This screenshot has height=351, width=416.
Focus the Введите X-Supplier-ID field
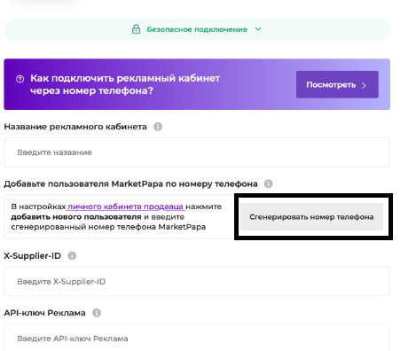[197, 281]
